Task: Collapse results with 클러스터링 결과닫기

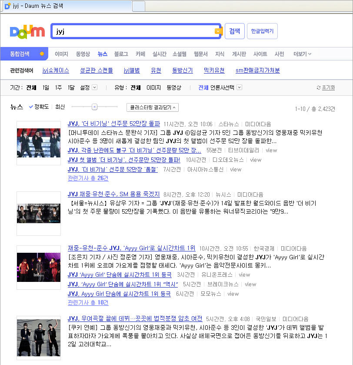Action: (x=153, y=107)
